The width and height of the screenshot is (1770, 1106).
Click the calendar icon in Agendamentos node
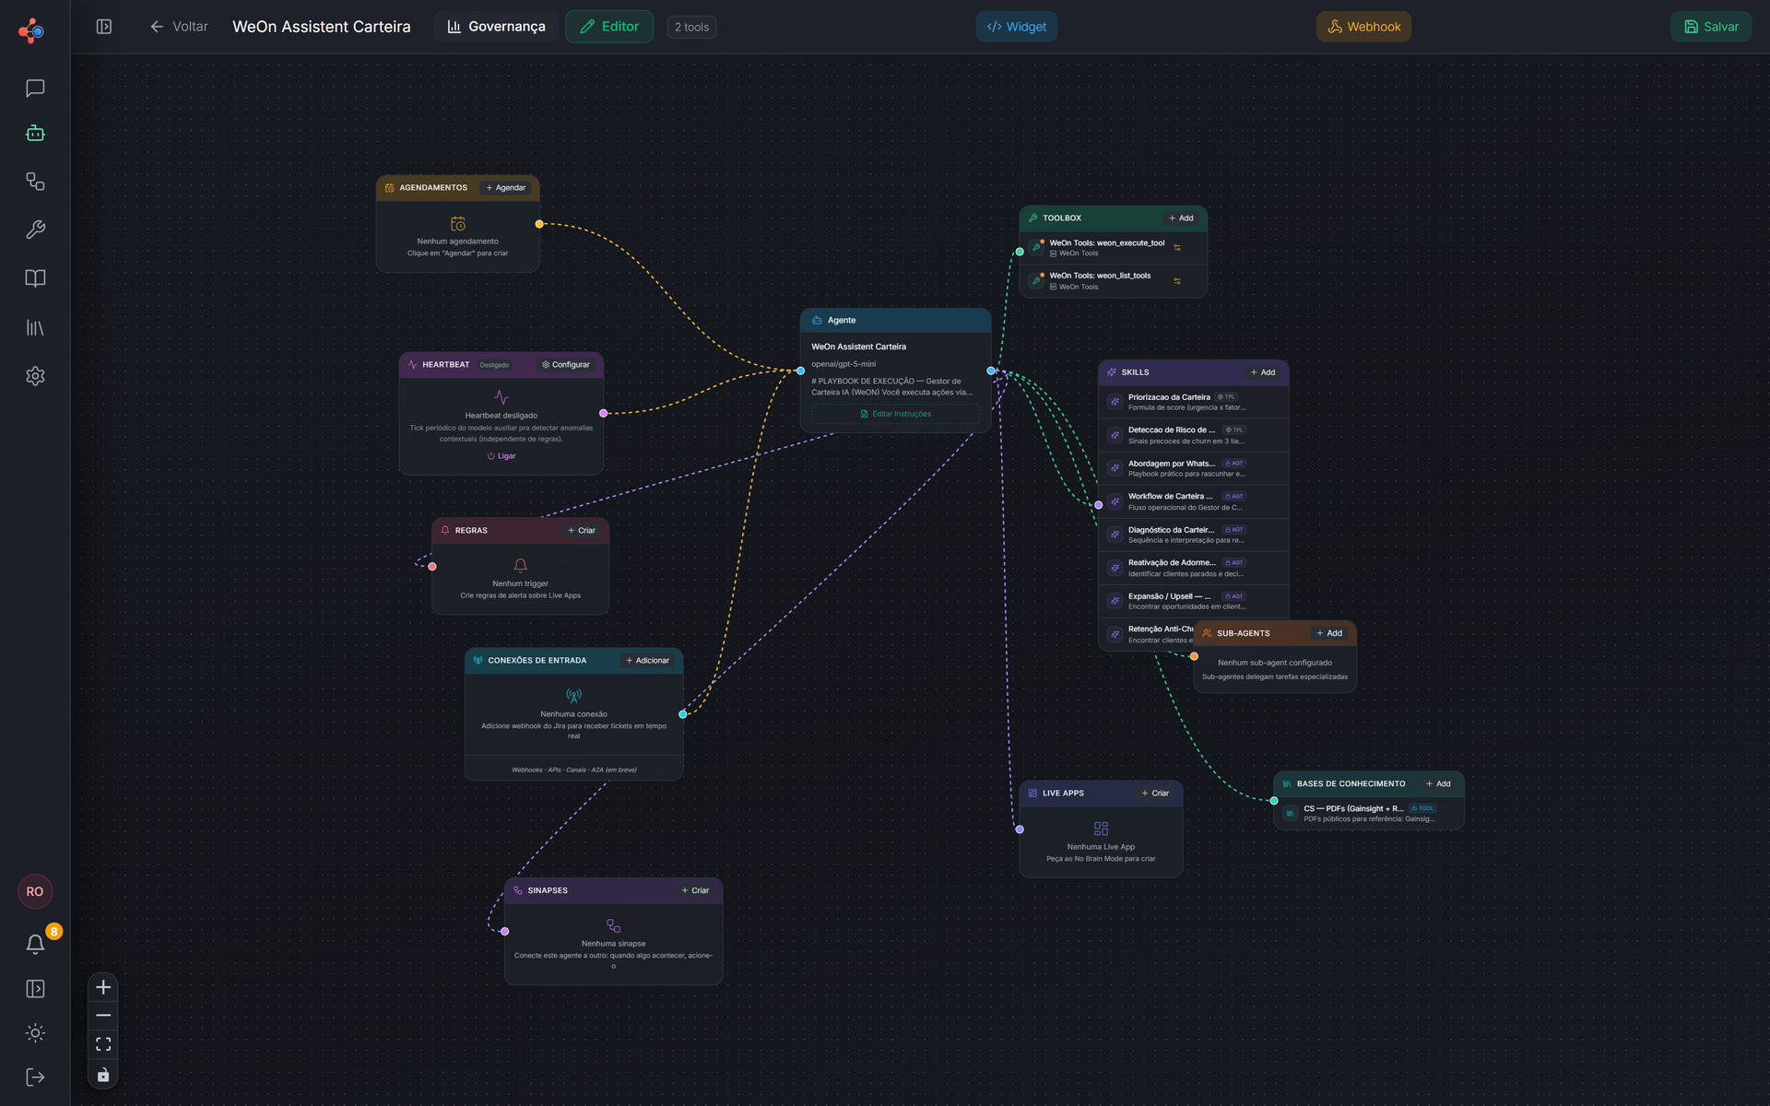(458, 224)
